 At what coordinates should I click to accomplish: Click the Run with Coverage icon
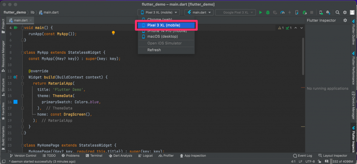(x=275, y=13)
